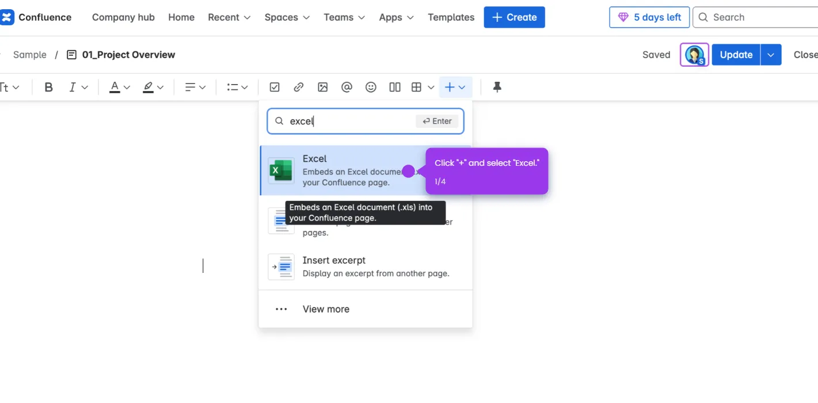Open the emoji picker
818x403 pixels.
point(371,87)
